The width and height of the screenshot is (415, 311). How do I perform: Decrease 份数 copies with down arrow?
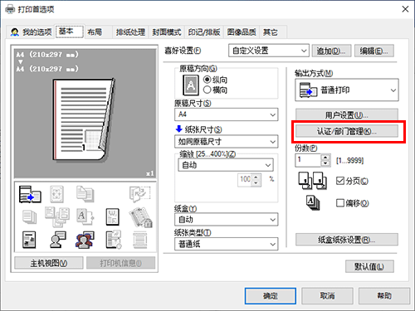pyautogui.click(x=325, y=163)
